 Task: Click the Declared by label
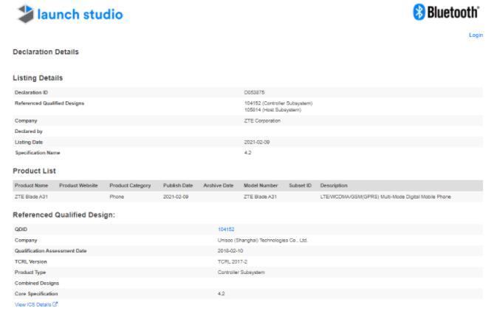click(x=29, y=131)
